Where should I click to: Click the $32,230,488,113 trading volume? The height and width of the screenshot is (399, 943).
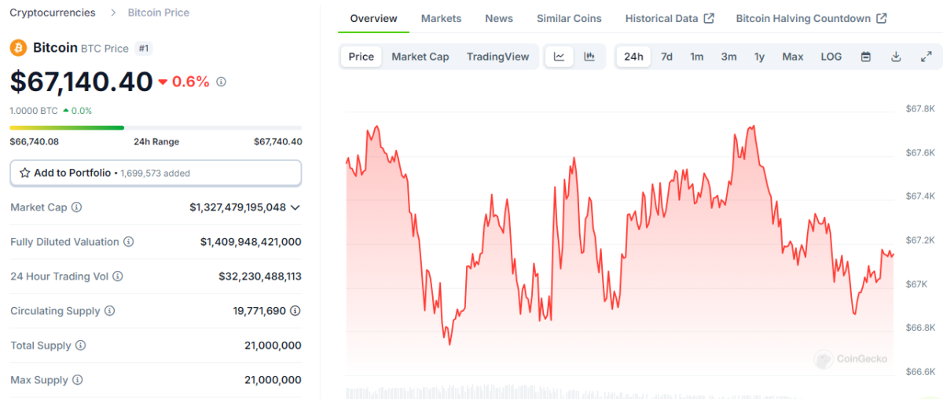pos(260,276)
